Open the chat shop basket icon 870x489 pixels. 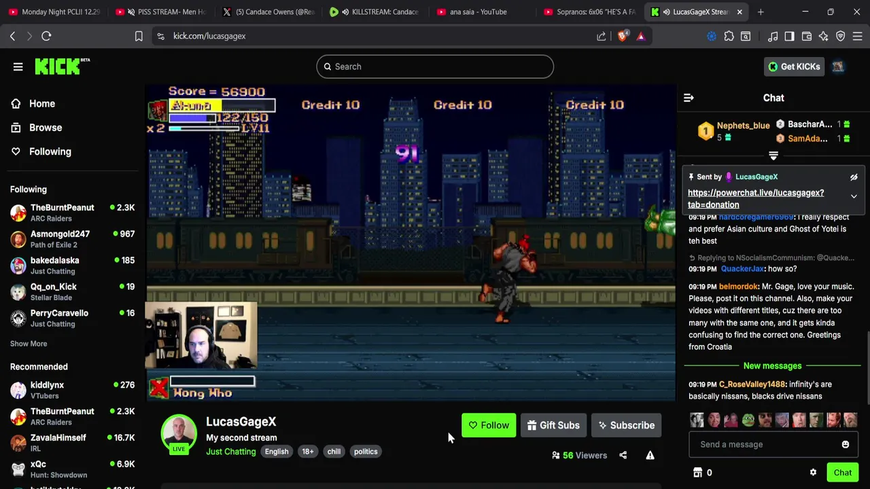point(697,473)
